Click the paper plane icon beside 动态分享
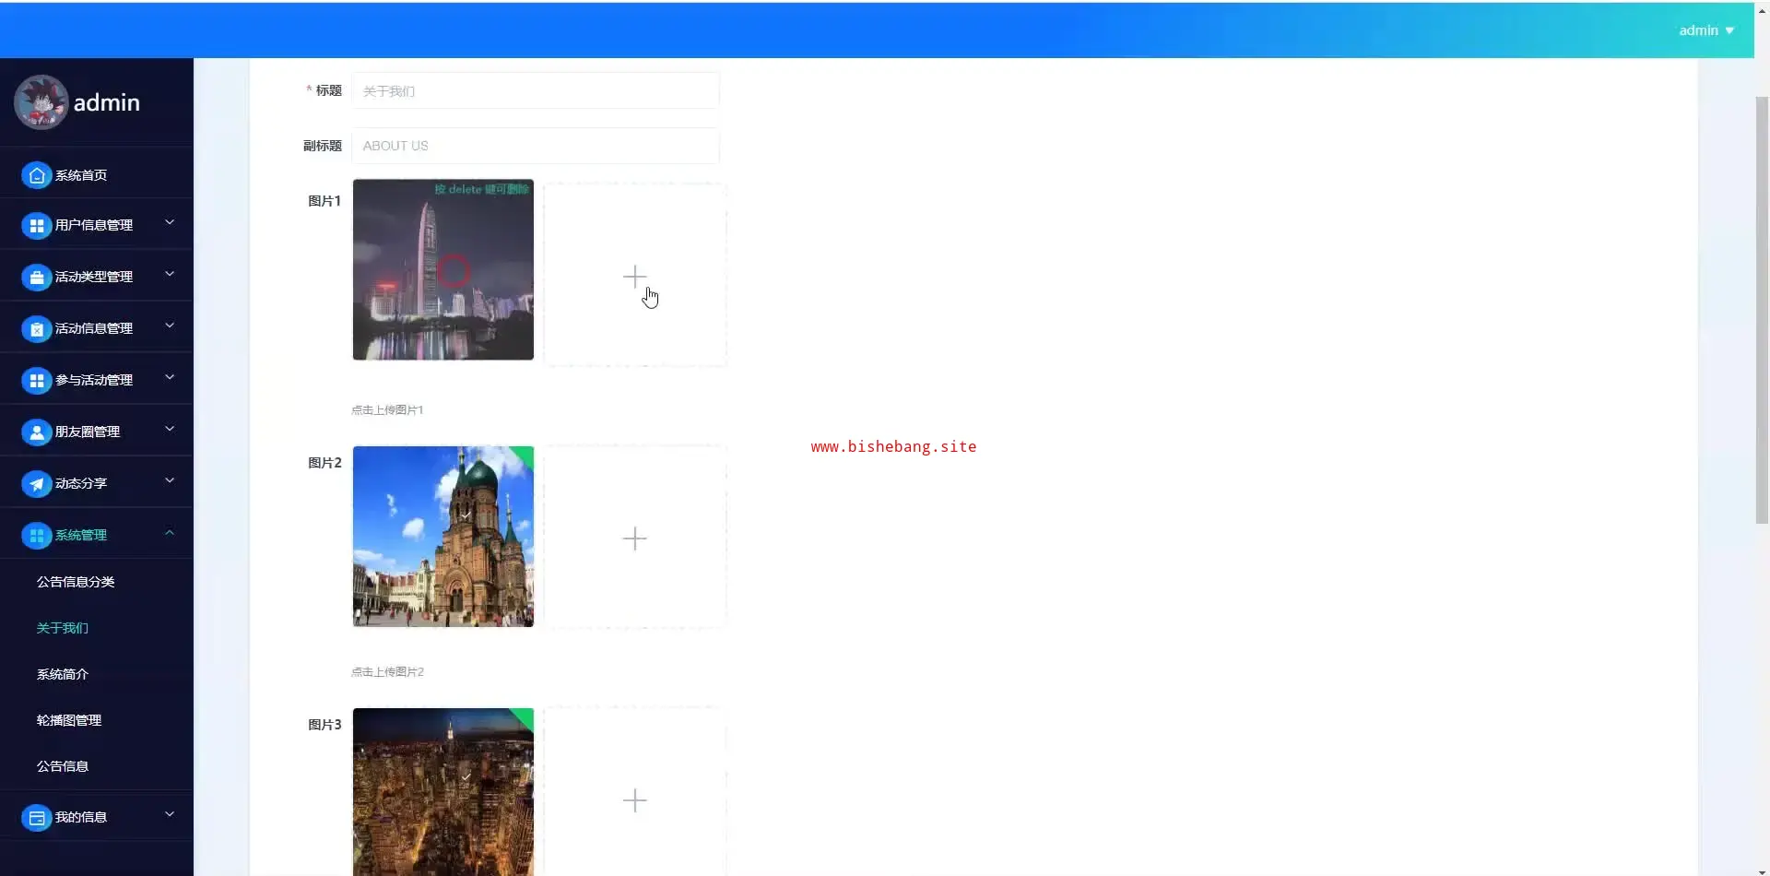 [37, 483]
